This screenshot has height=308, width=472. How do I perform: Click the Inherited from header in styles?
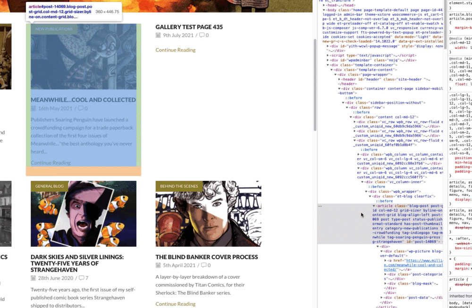tap(460, 296)
